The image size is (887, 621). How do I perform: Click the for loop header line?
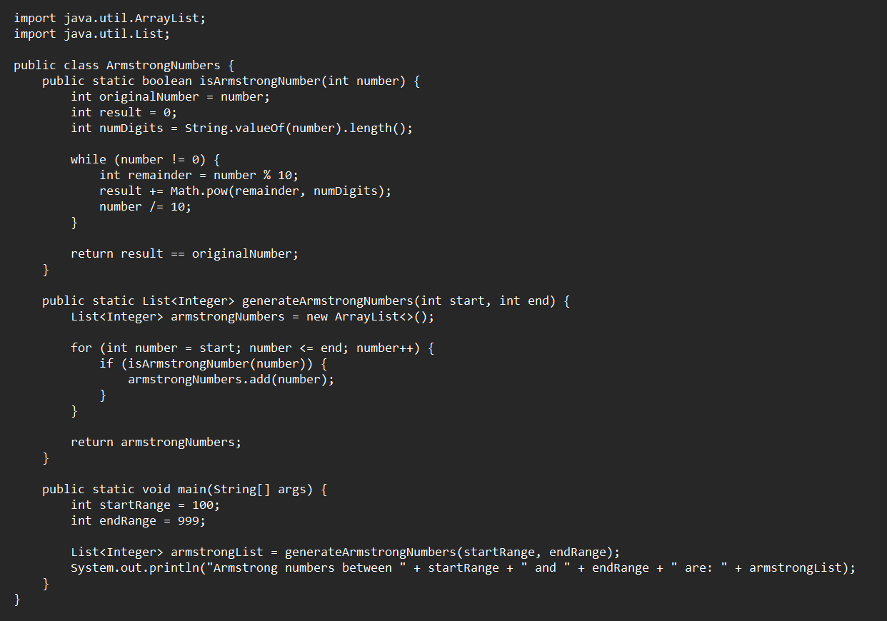252,348
